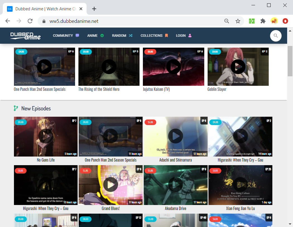Click the '5 hours ago' timestamp
293x227 pixels.
tap(70, 154)
